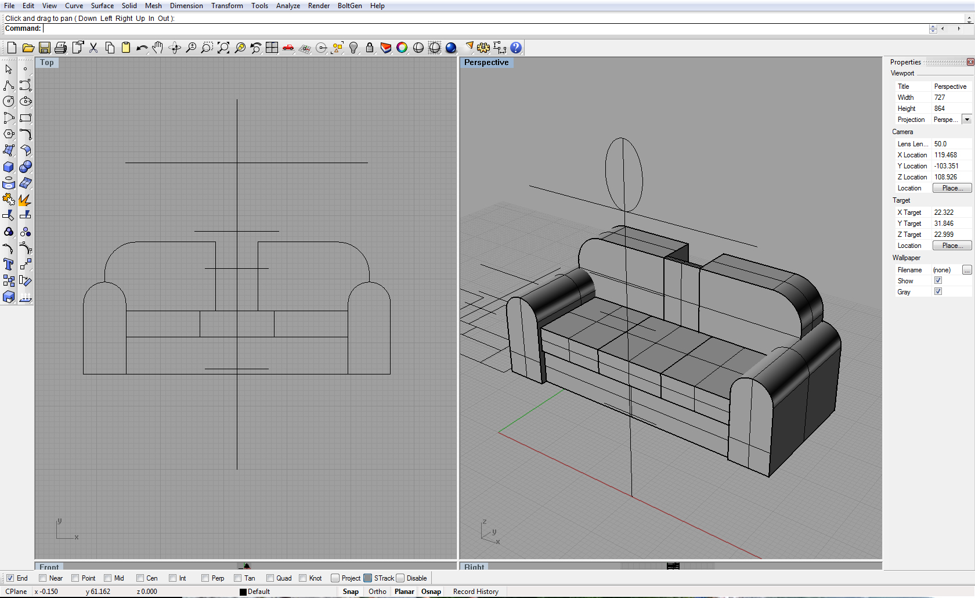Open the File menu
The image size is (975, 598).
coord(9,6)
